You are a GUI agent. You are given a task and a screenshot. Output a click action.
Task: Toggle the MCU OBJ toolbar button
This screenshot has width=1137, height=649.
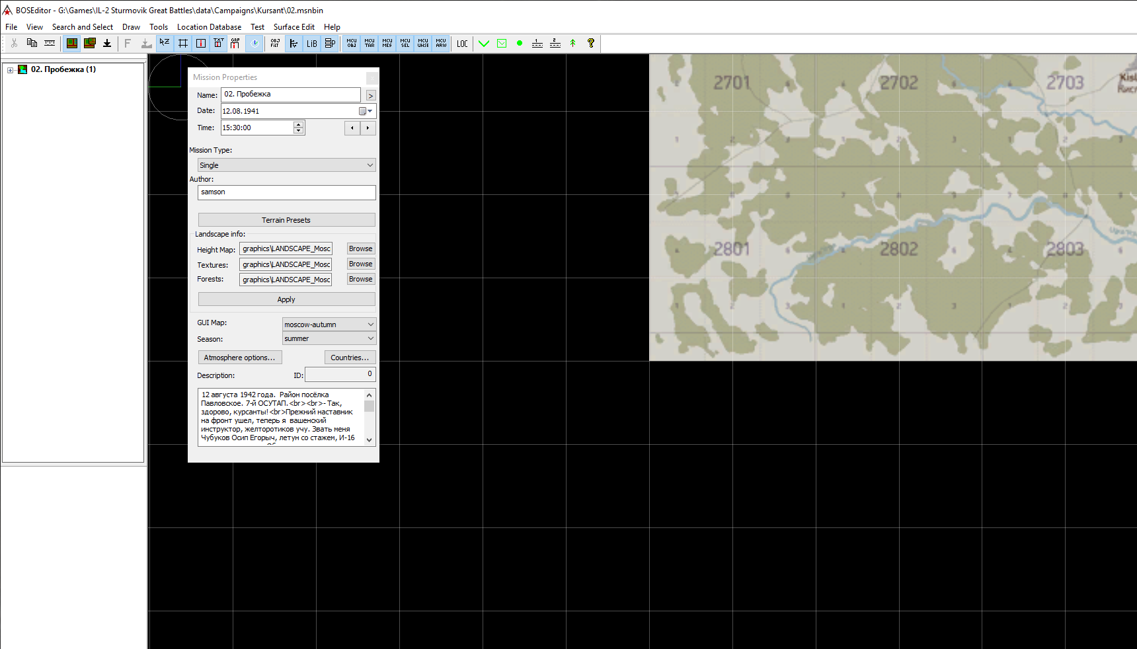(x=352, y=44)
